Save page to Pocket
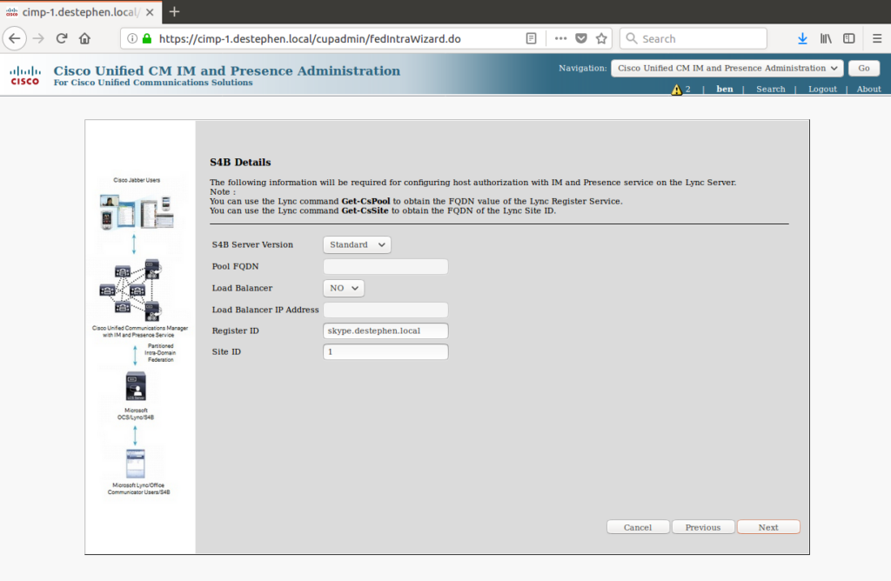891x581 pixels. pos(580,38)
